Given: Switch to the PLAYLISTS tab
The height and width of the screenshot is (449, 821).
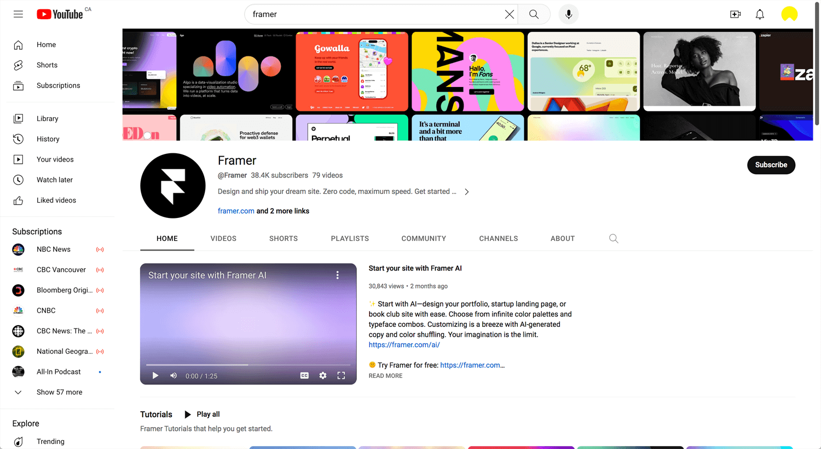Looking at the screenshot, I should (x=350, y=239).
